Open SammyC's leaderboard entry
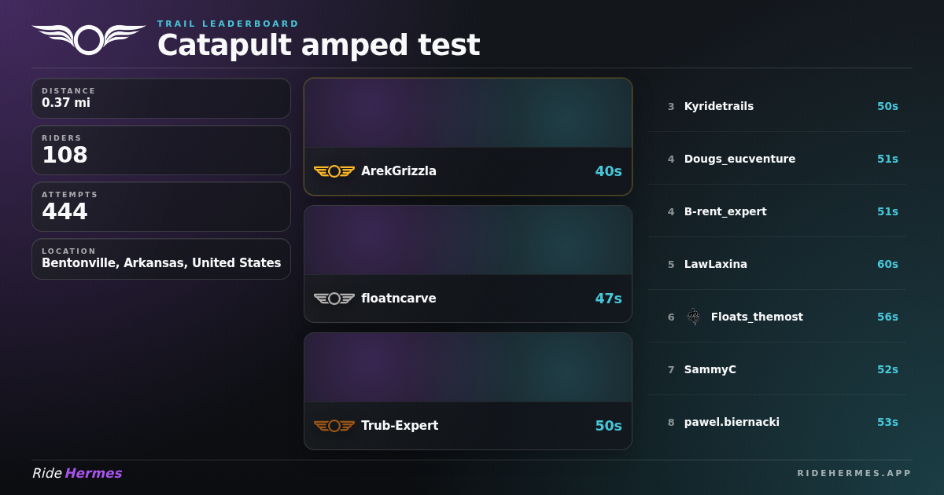Viewport: 944px width, 495px height. [x=777, y=369]
